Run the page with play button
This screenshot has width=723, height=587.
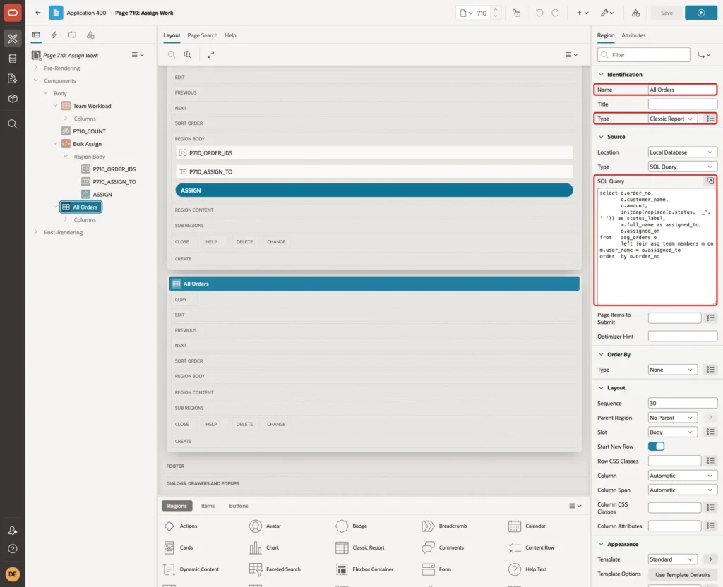tap(701, 13)
